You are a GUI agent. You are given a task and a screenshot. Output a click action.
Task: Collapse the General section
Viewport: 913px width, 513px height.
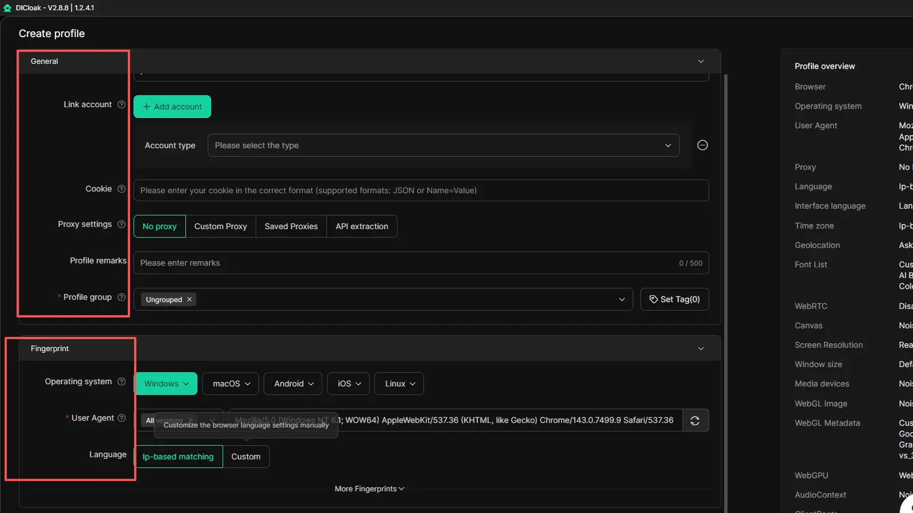pos(701,62)
